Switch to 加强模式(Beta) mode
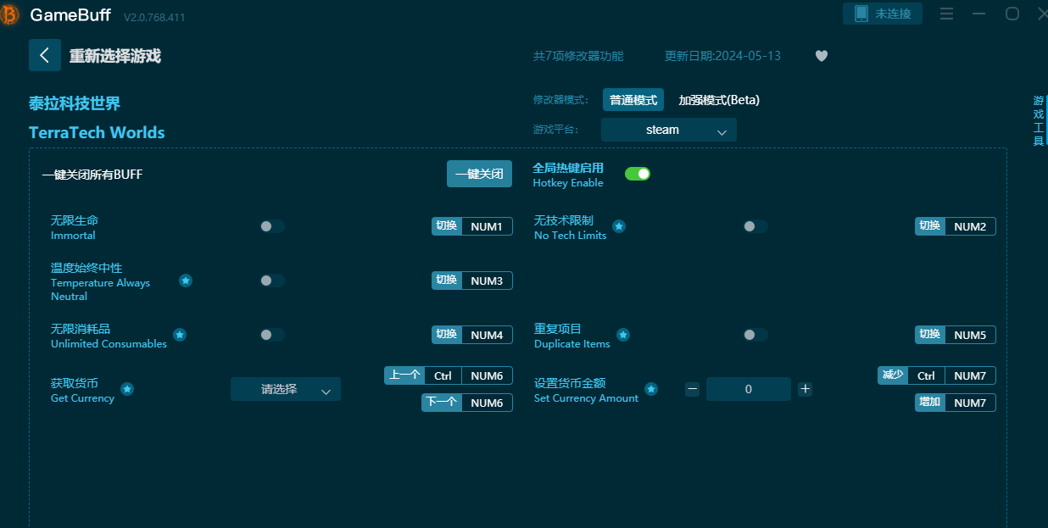 click(x=717, y=99)
